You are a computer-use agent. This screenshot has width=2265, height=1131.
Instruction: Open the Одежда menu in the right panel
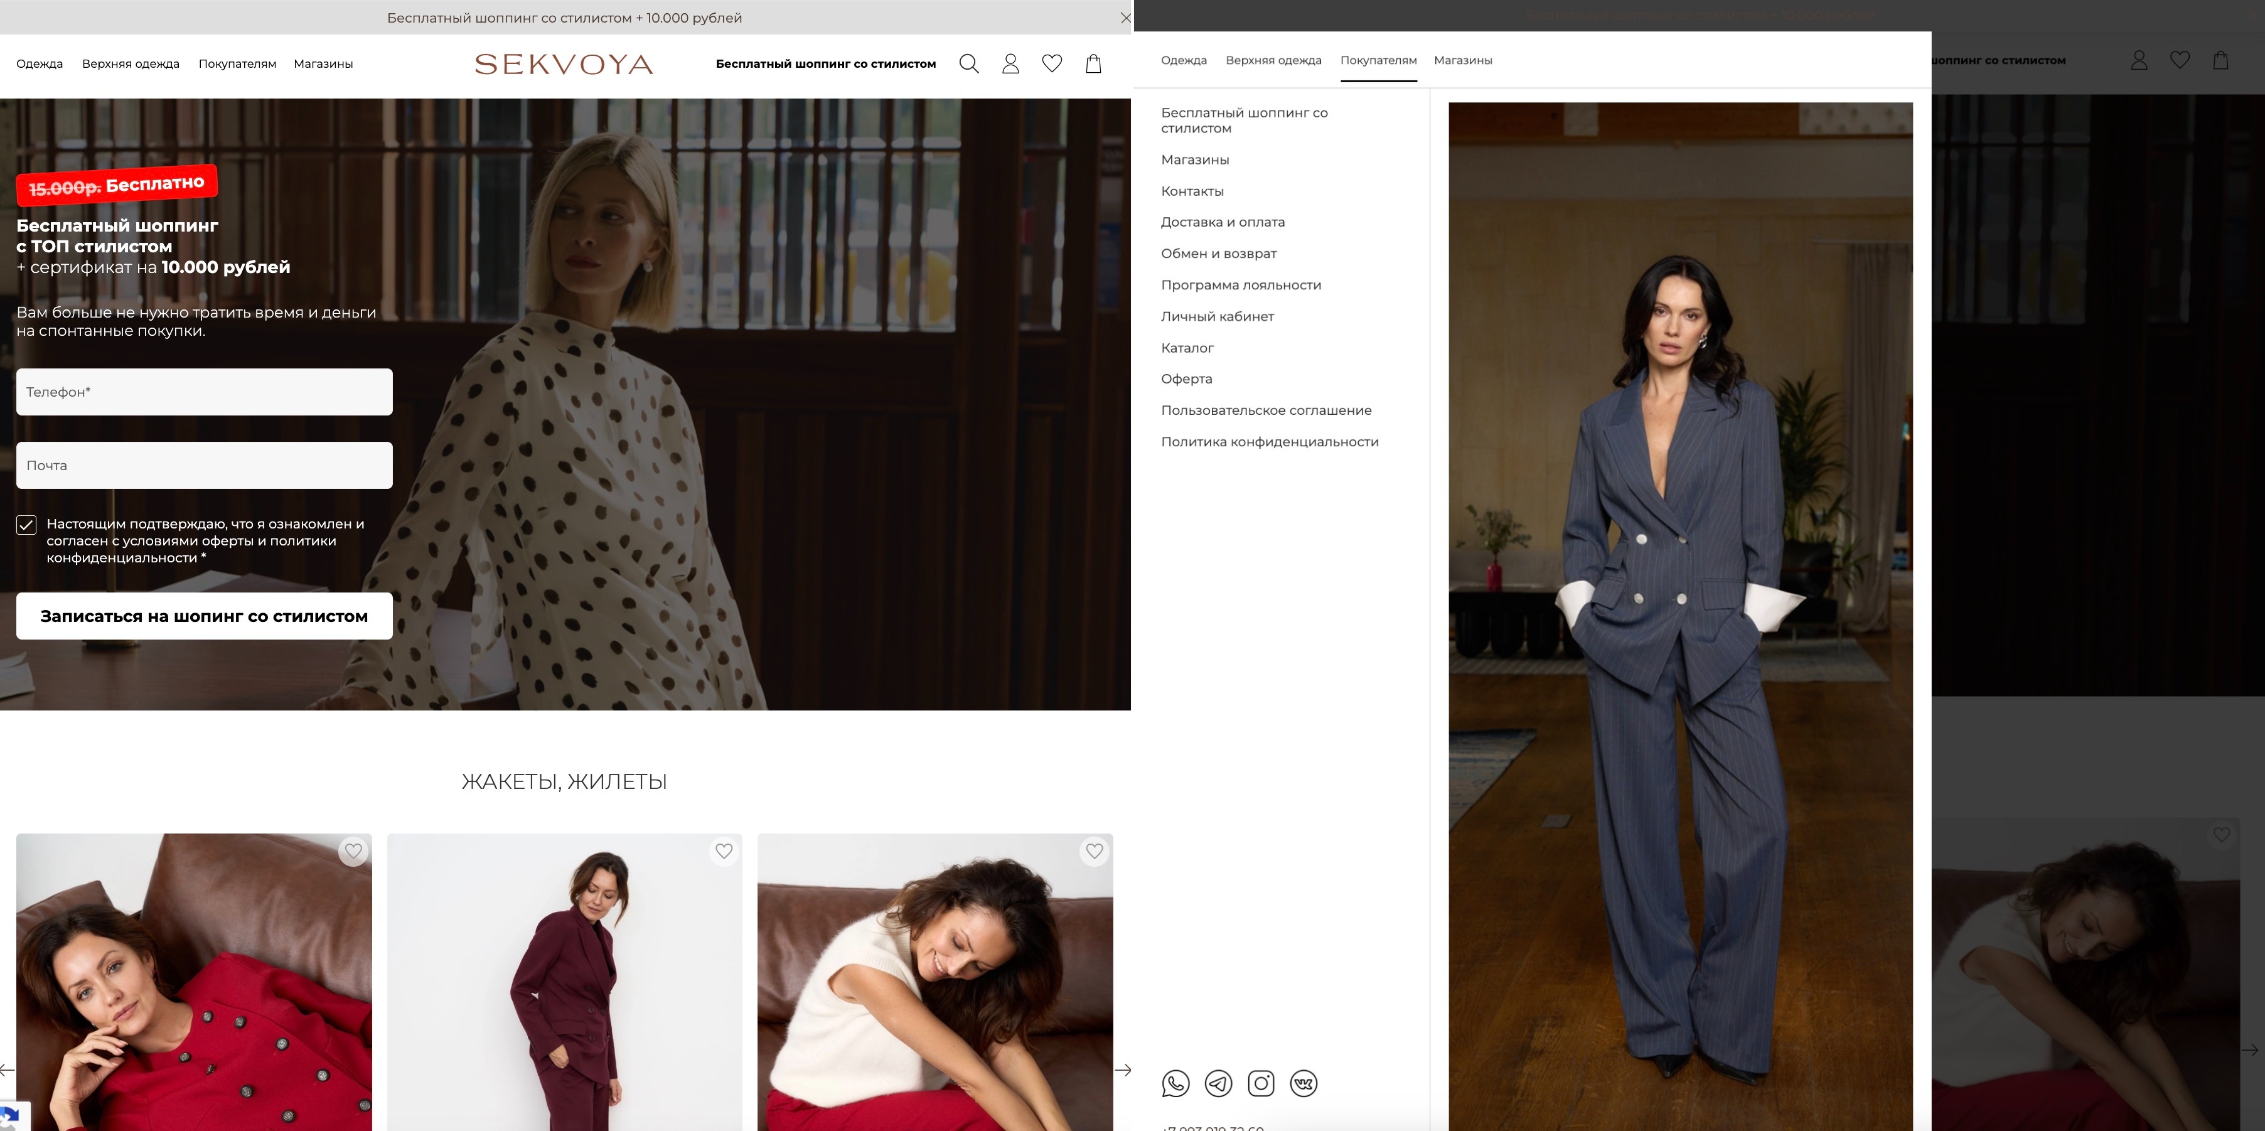coord(1184,61)
